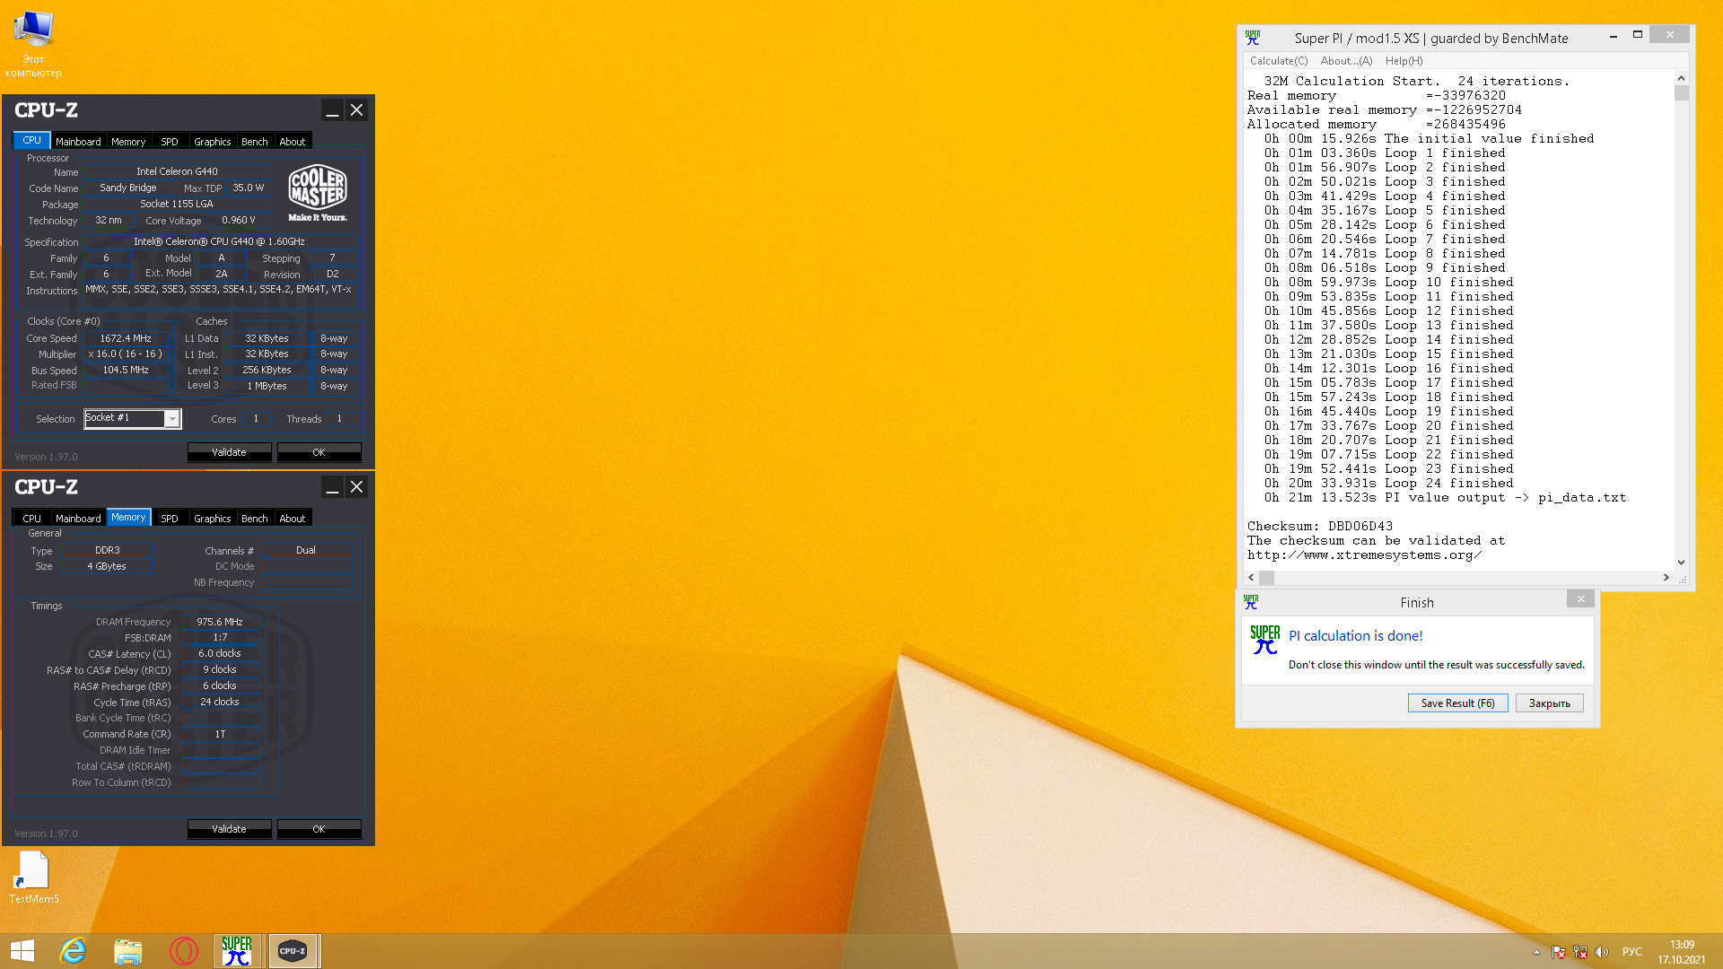The image size is (1723, 969).
Task: Click the Super PI vertical scrollbar thumb
Action: point(1681,93)
